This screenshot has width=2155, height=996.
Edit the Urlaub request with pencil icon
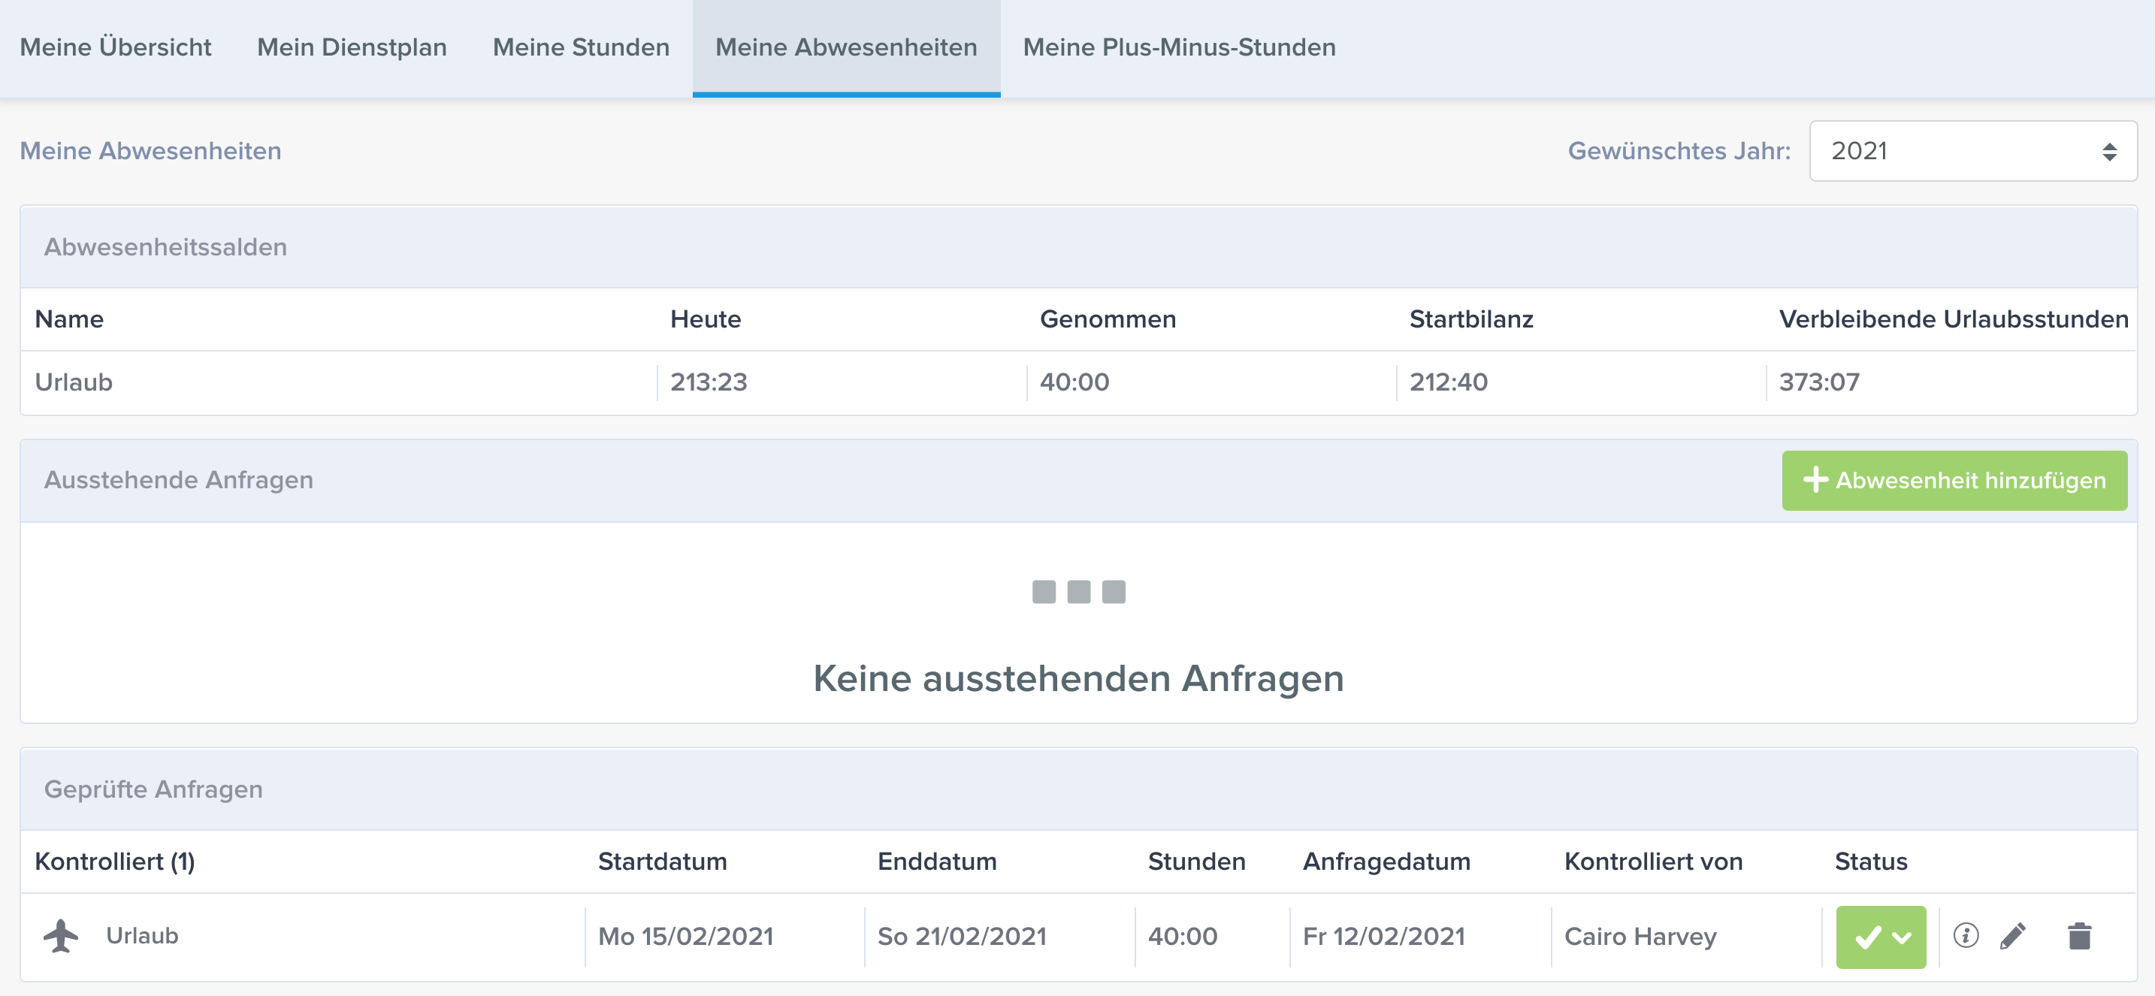pyautogui.click(x=2014, y=936)
